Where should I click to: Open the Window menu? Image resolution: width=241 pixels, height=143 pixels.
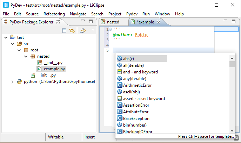point(162,14)
